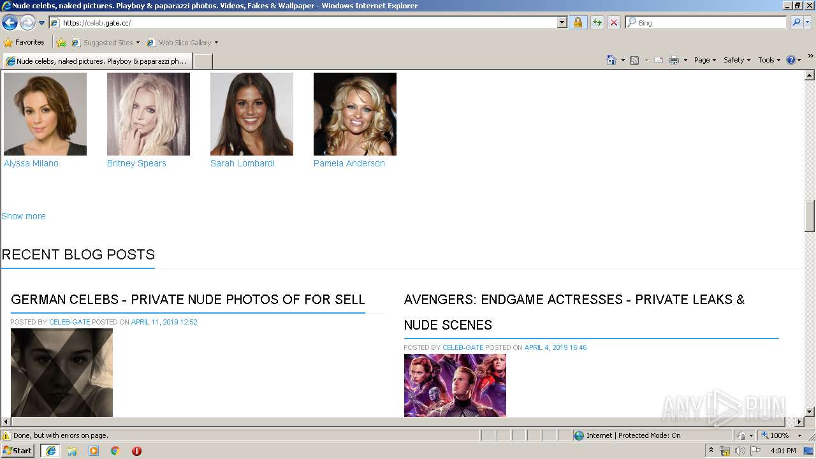This screenshot has width=816, height=459.
Task: Stop loading with the red X button
Action: coord(613,22)
